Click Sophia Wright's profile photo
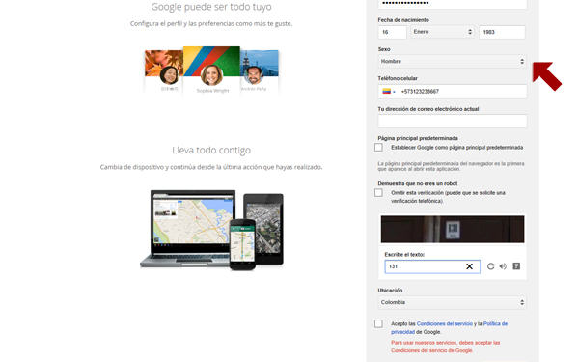Viewport: 579px width, 362px height. pyautogui.click(x=211, y=74)
